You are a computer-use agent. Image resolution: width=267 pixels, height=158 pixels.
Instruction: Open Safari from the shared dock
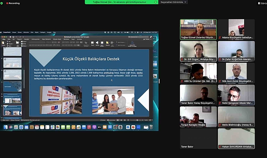(x=21, y=127)
